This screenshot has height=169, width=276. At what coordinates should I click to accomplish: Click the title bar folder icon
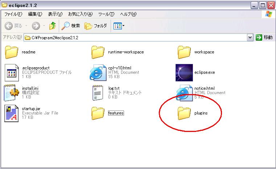[5, 5]
